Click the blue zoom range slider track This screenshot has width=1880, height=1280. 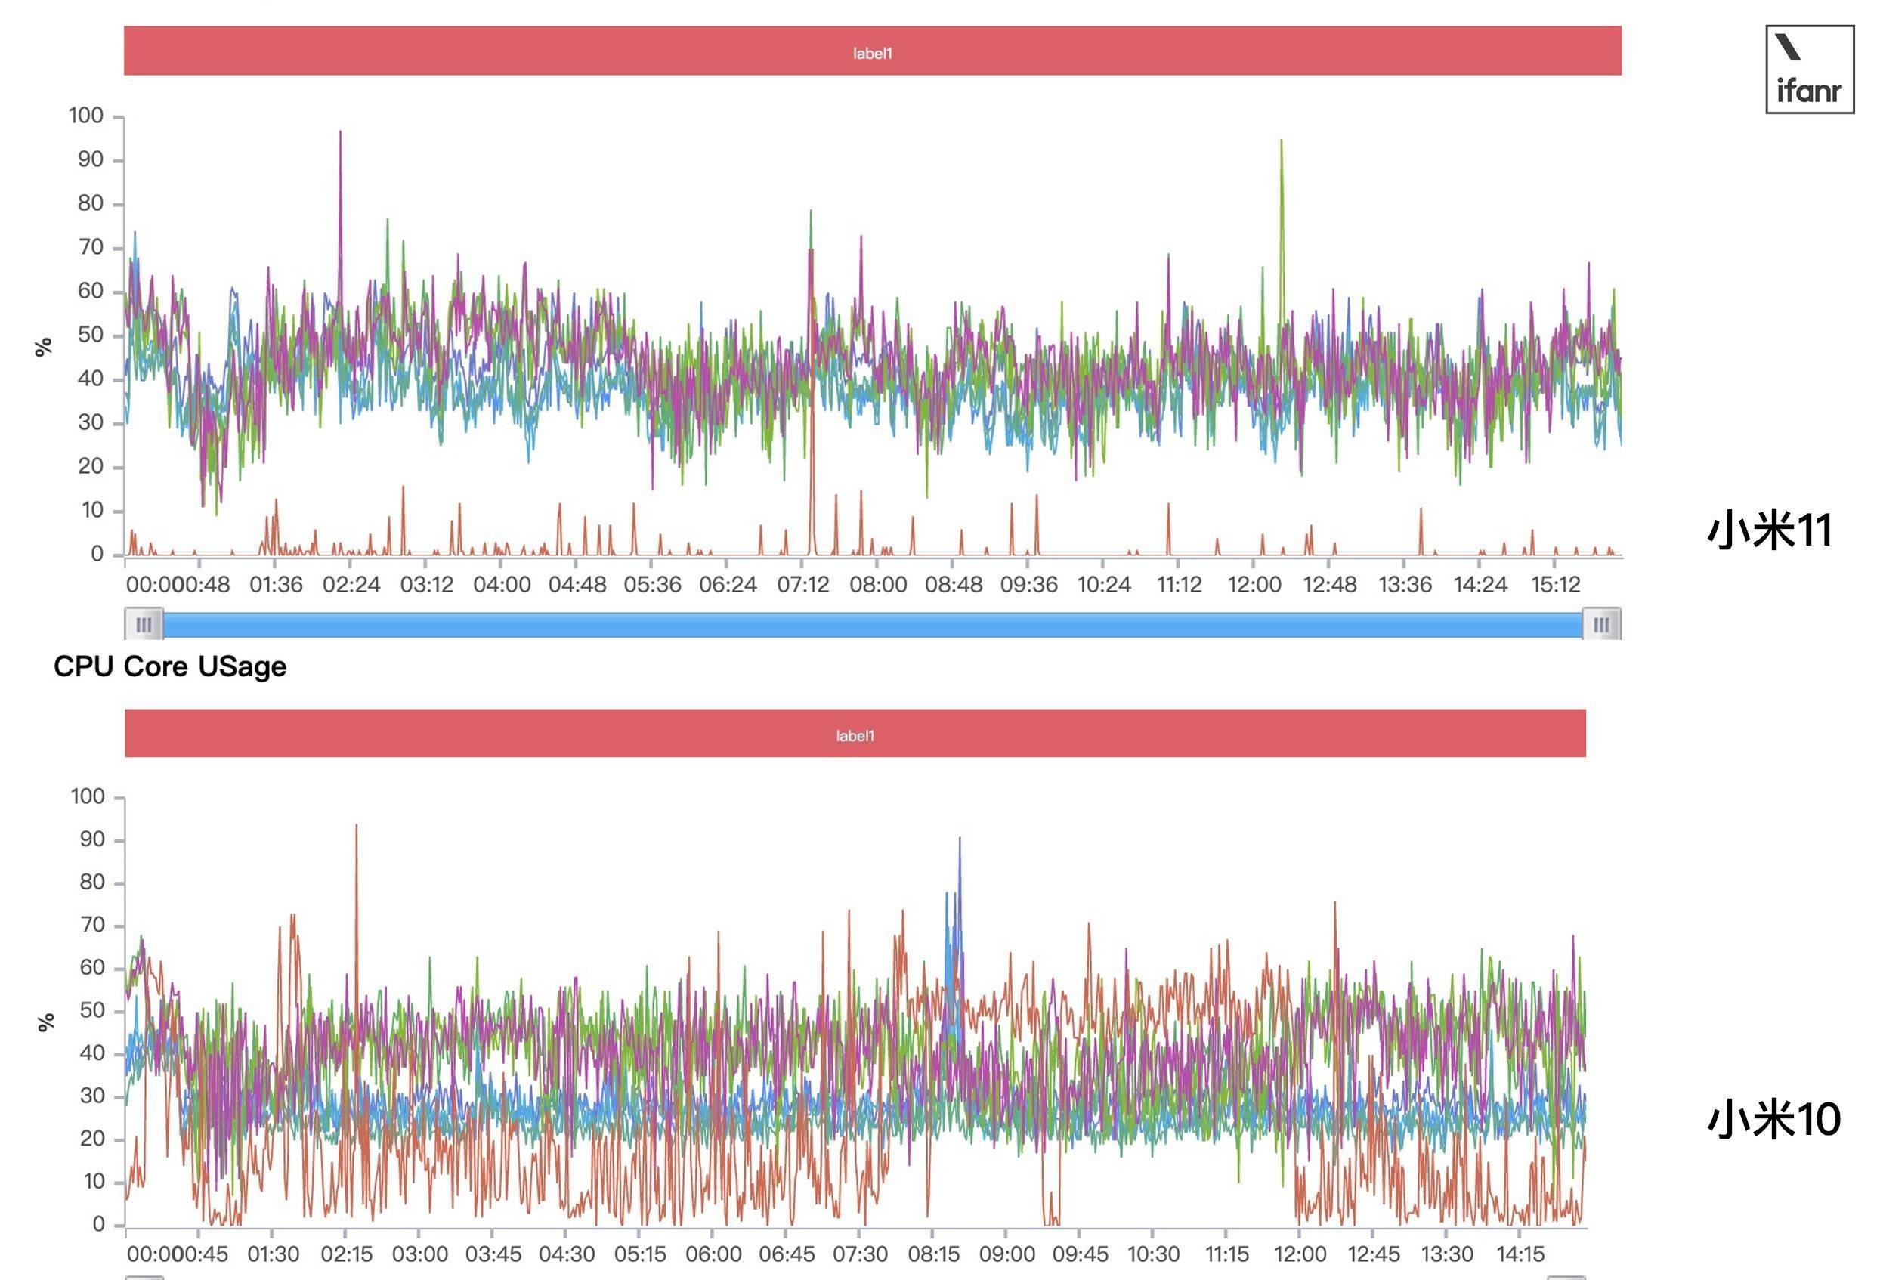[872, 625]
